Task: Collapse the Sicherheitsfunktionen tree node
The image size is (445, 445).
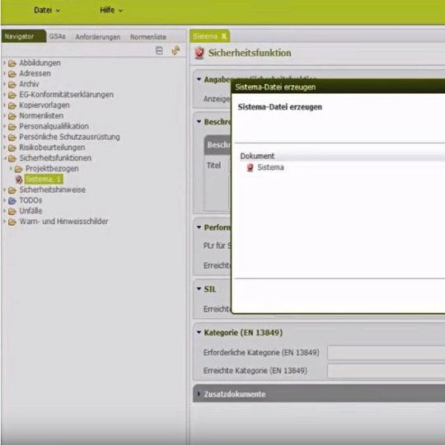Action: pos(5,158)
